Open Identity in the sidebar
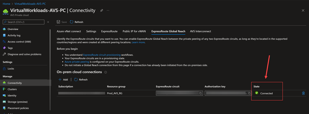This screenshot has height=114, width=309. tap(12, 95)
